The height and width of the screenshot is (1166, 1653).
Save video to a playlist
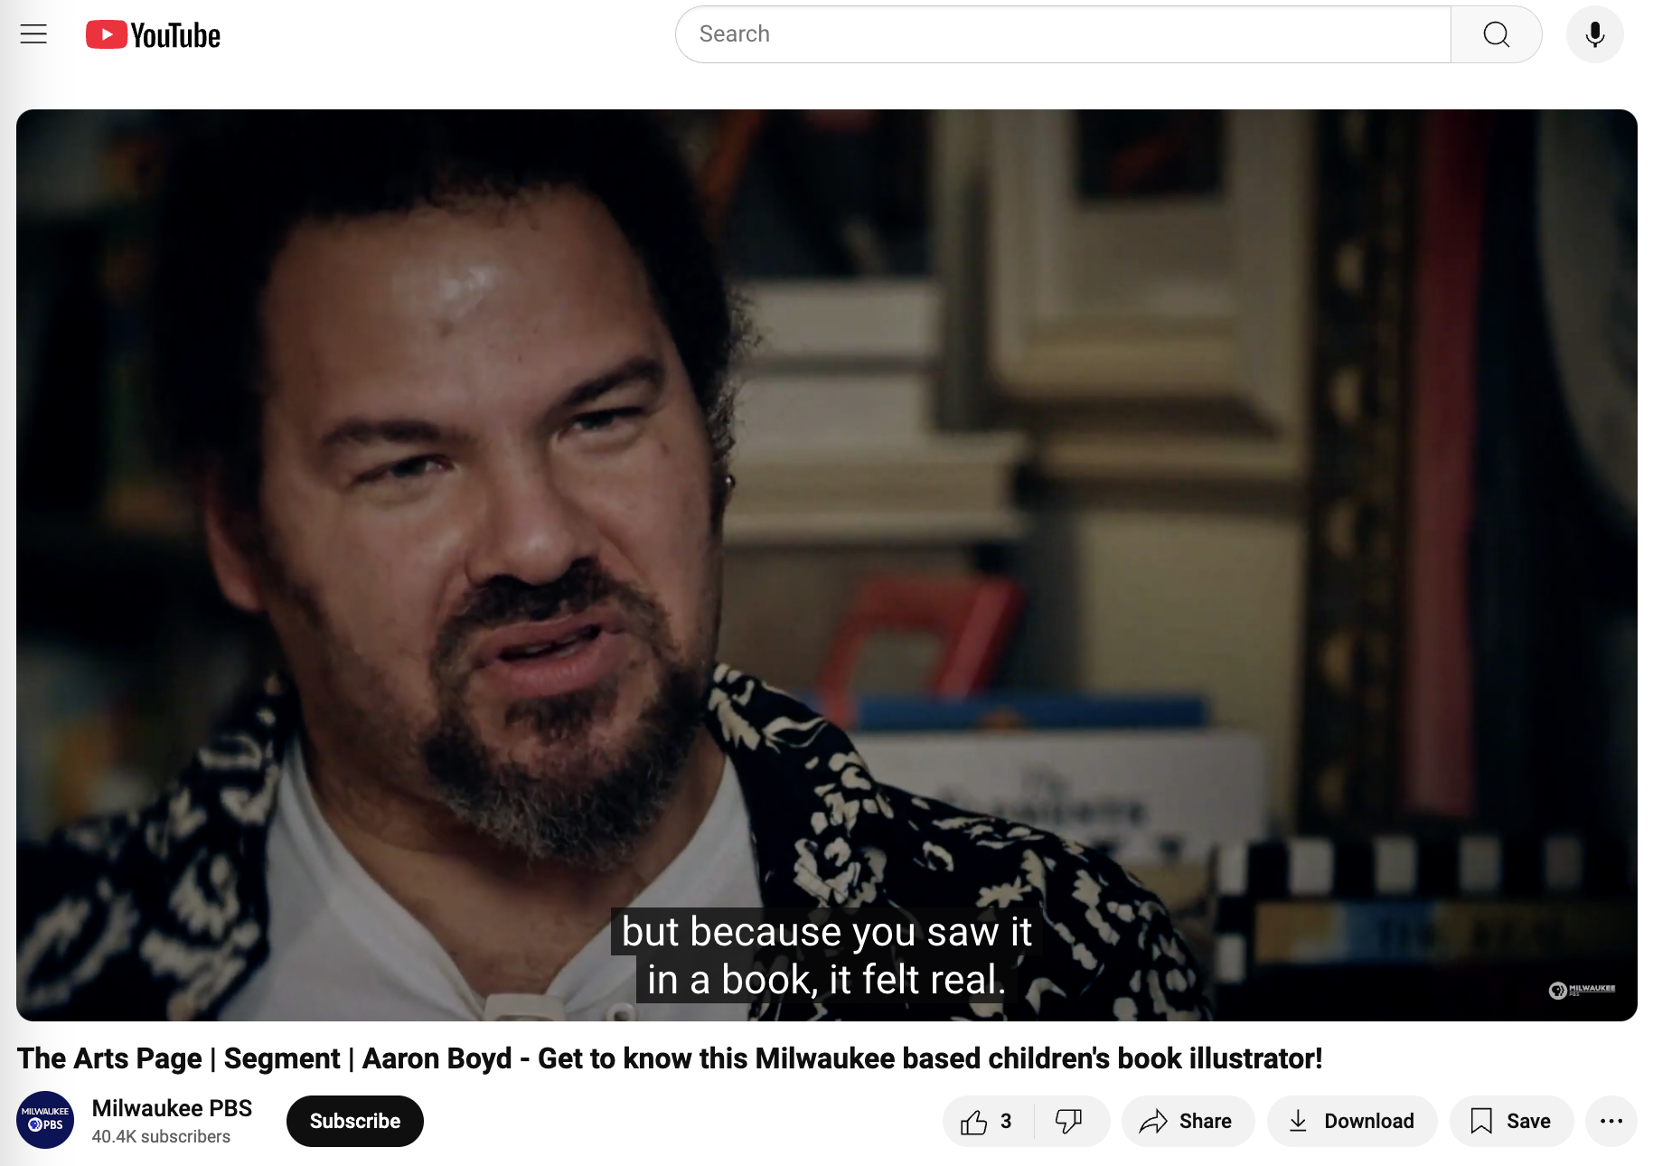coord(1511,1122)
